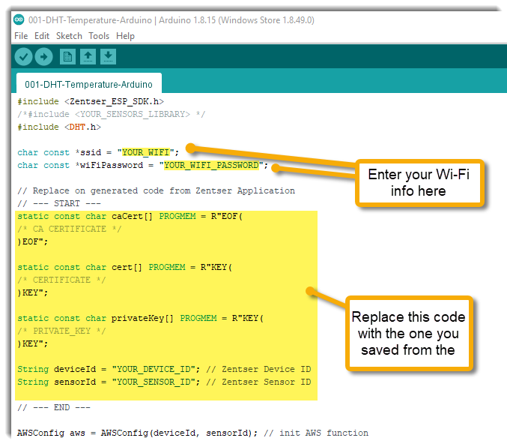Image resolution: width=507 pixels, height=444 pixels.
Task: Open the Tools menu
Action: (x=99, y=36)
